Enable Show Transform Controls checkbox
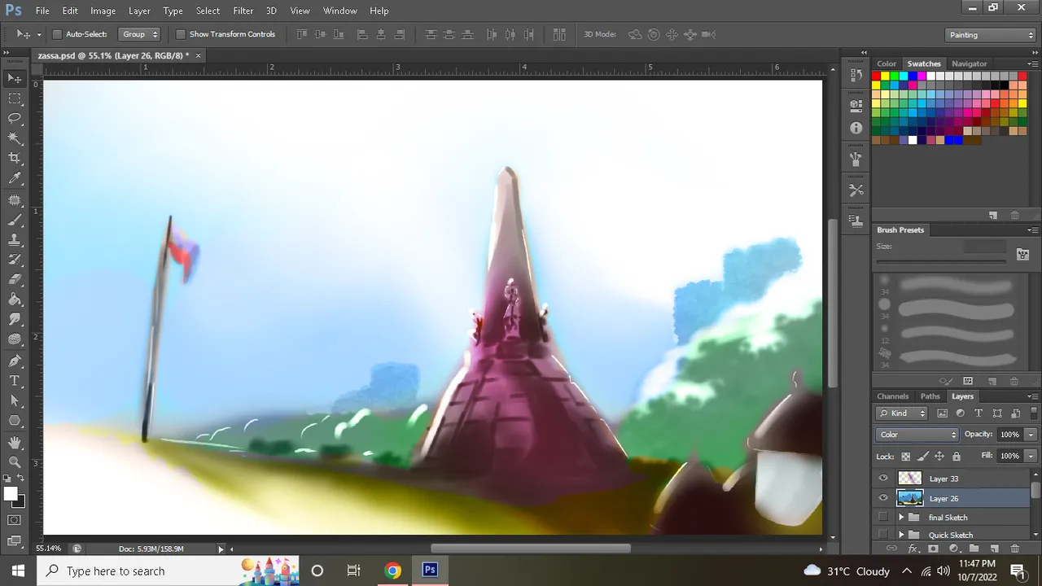 click(181, 34)
